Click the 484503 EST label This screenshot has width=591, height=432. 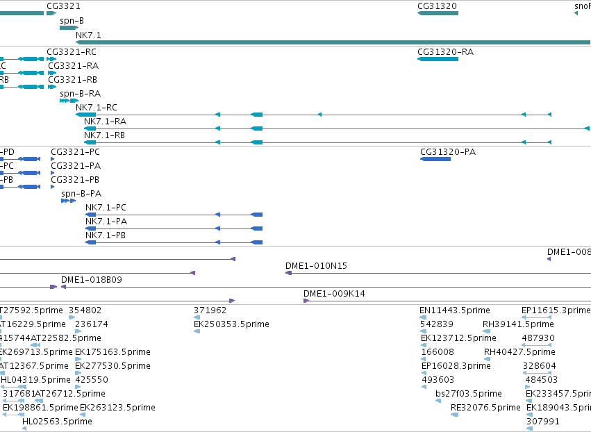tap(541, 380)
